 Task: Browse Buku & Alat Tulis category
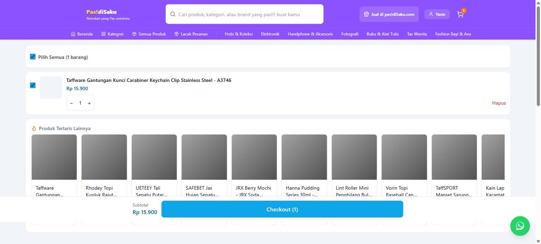(382, 34)
